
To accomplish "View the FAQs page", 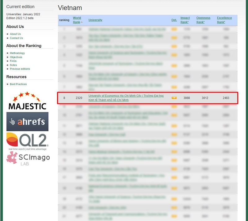I will 13,61.
